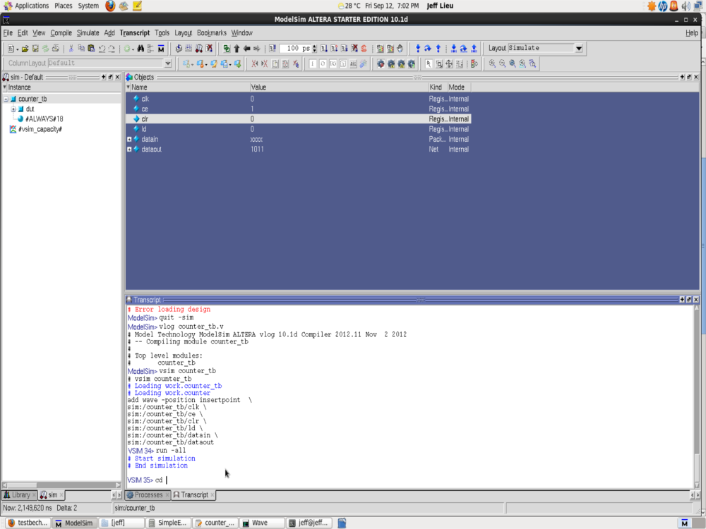Viewport: 706px width, 529px height.
Task: Click the Simulate icon with red marks
Action: point(198,49)
